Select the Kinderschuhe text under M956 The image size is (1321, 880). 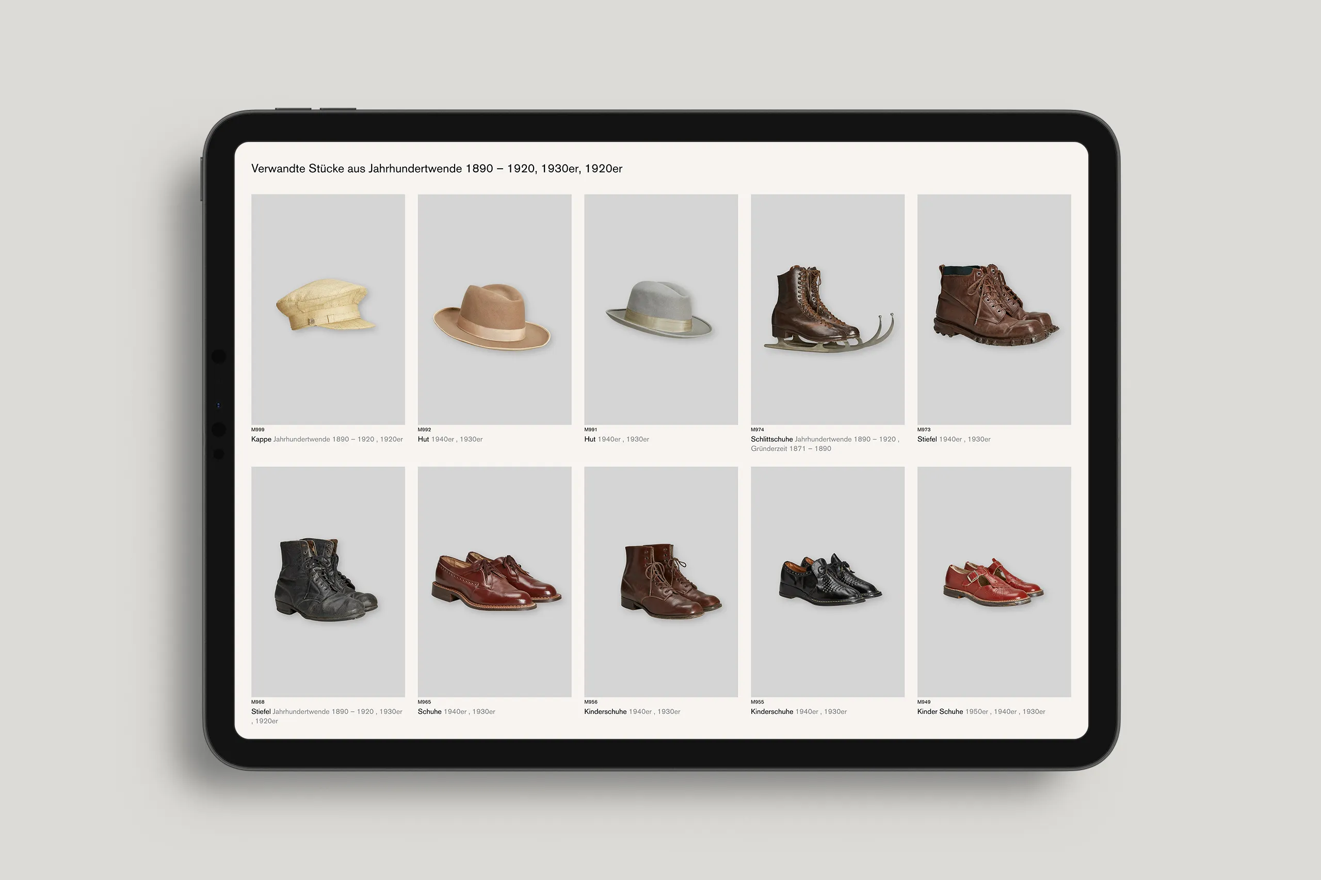pos(605,711)
